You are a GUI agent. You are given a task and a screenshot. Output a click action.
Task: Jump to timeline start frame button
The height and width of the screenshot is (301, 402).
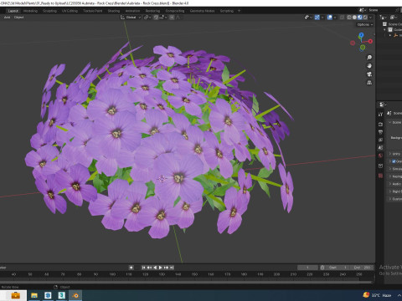click(143, 268)
